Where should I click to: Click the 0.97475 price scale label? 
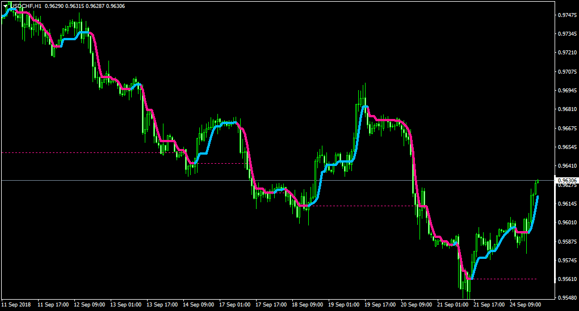pos(567,15)
